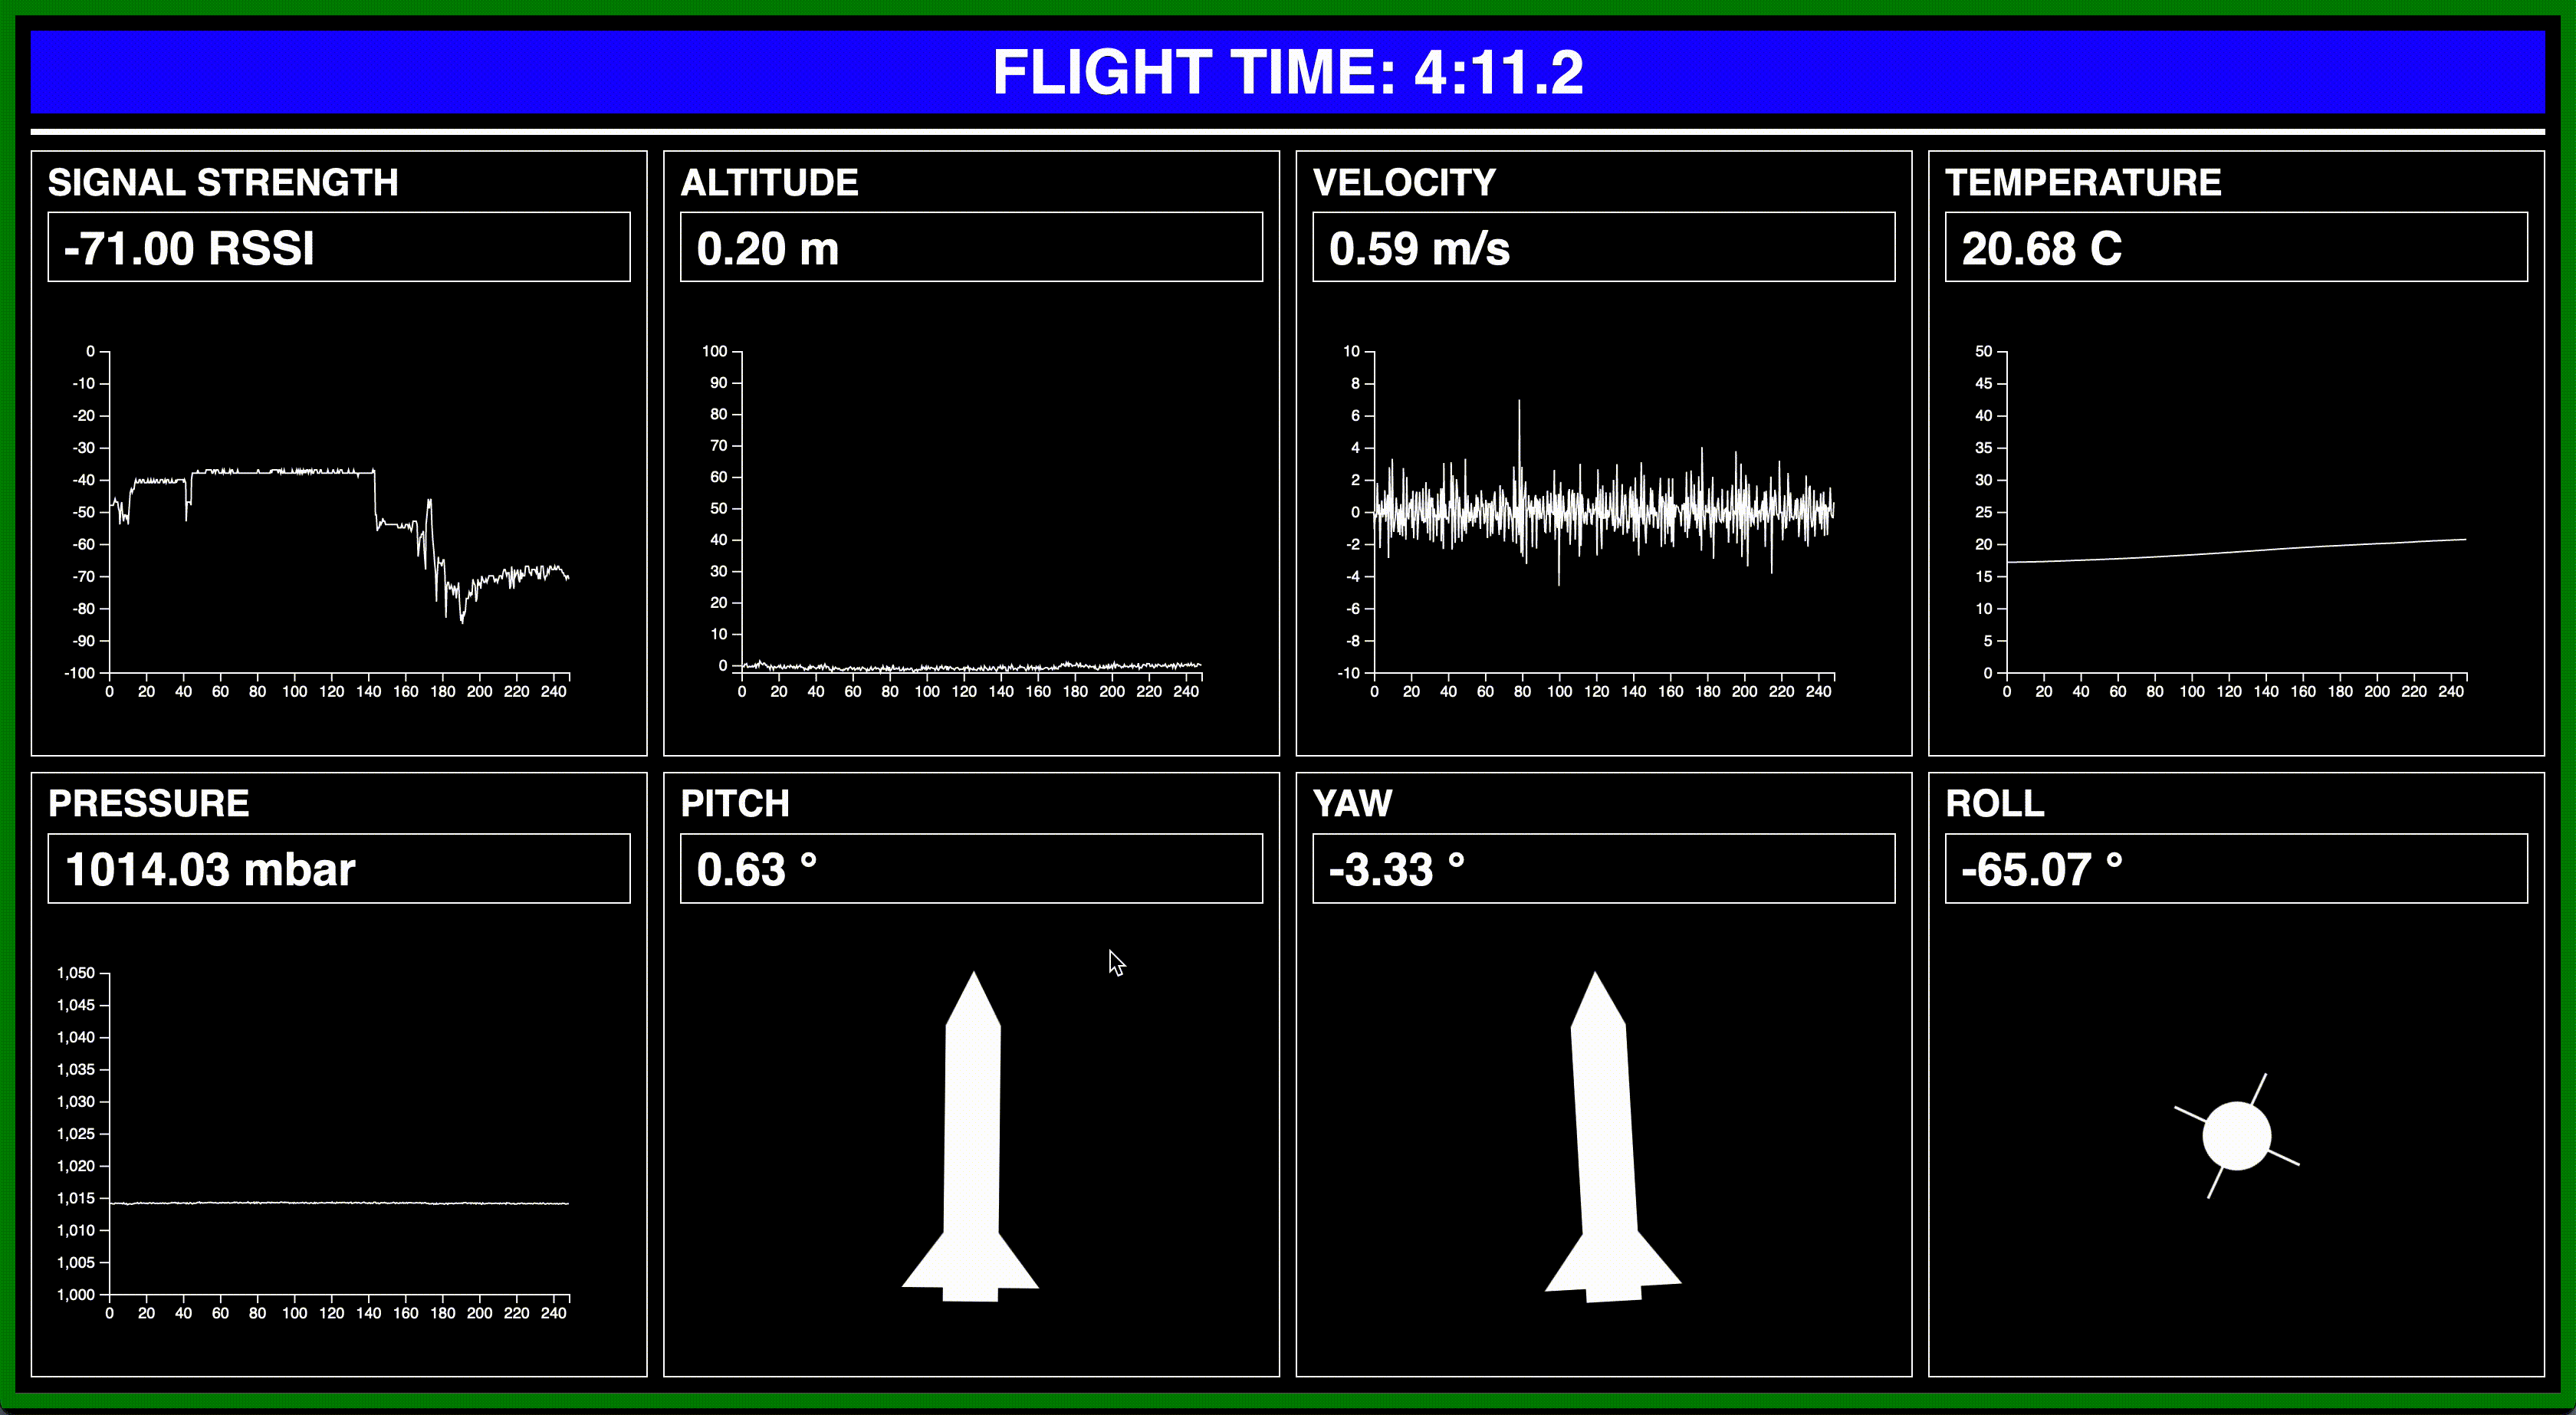Click the SIGNAL STRENGTH panel title

tap(223, 182)
